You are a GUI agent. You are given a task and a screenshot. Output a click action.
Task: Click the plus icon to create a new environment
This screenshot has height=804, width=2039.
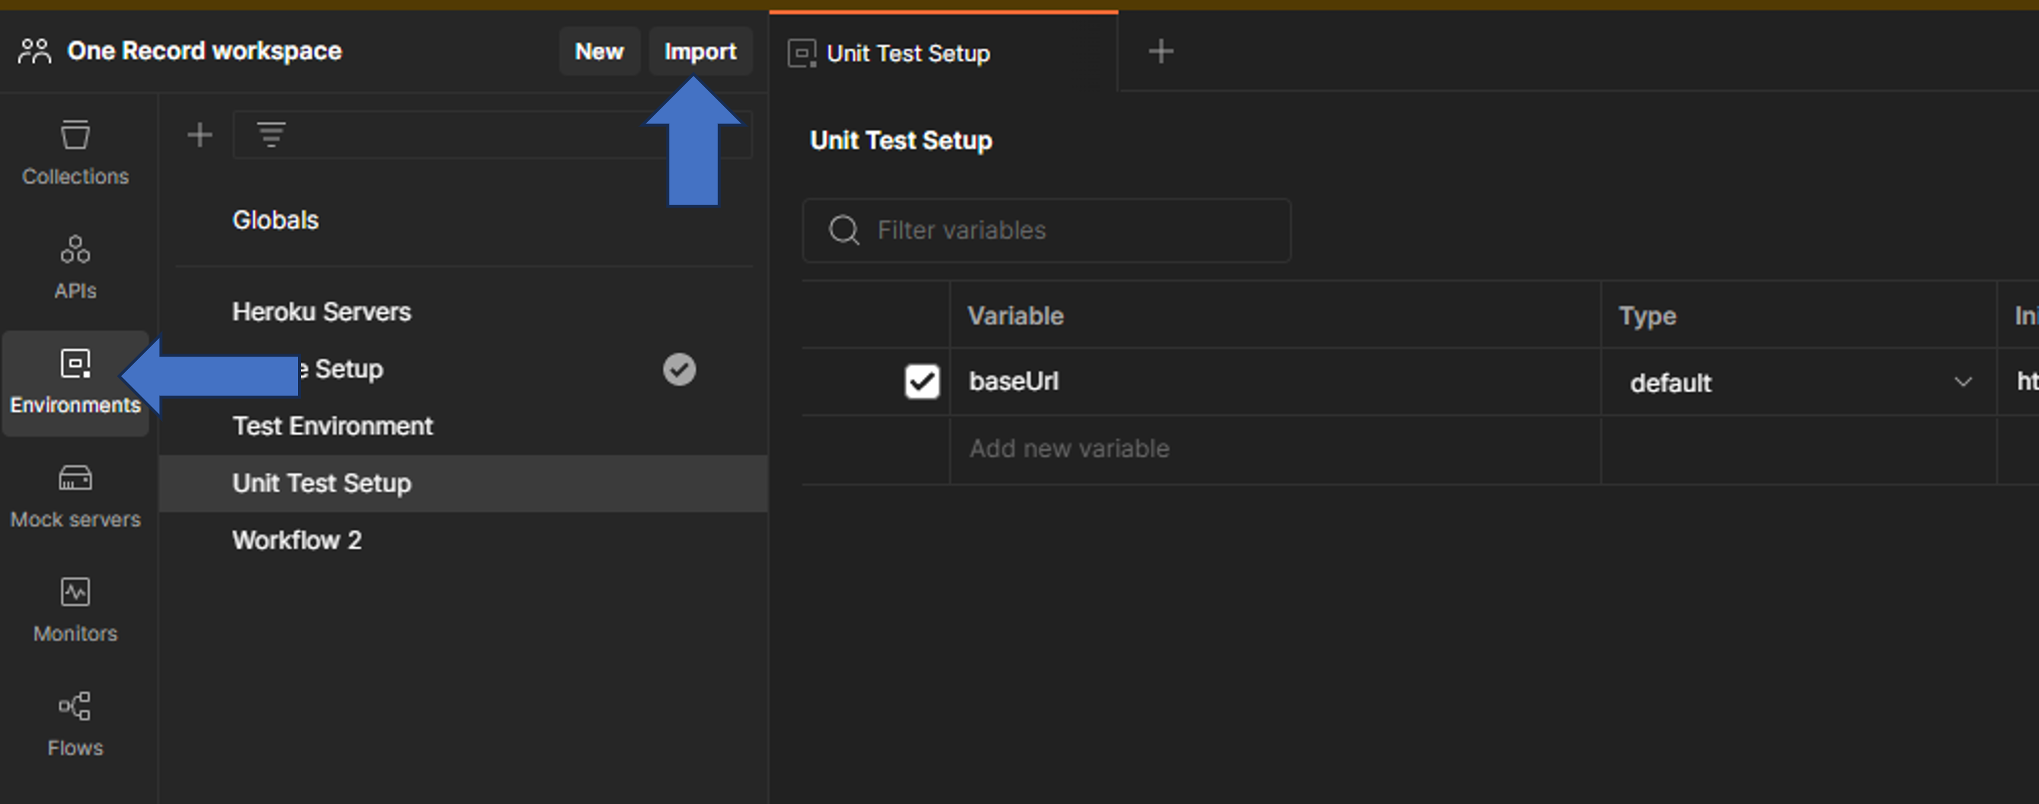coord(200,135)
